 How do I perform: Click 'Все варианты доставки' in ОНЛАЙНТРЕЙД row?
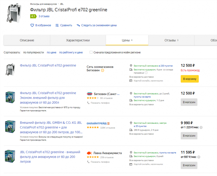(x=141, y=134)
